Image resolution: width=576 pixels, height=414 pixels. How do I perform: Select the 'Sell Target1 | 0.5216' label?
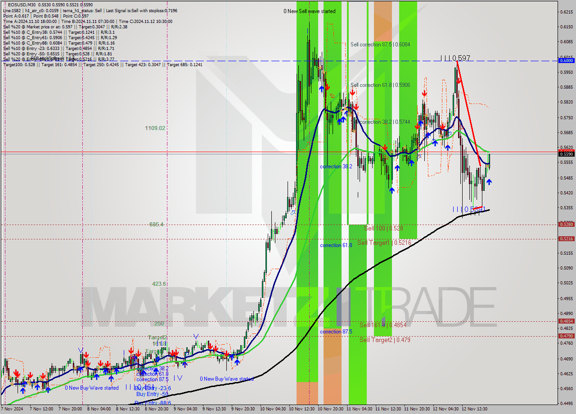tap(384, 243)
